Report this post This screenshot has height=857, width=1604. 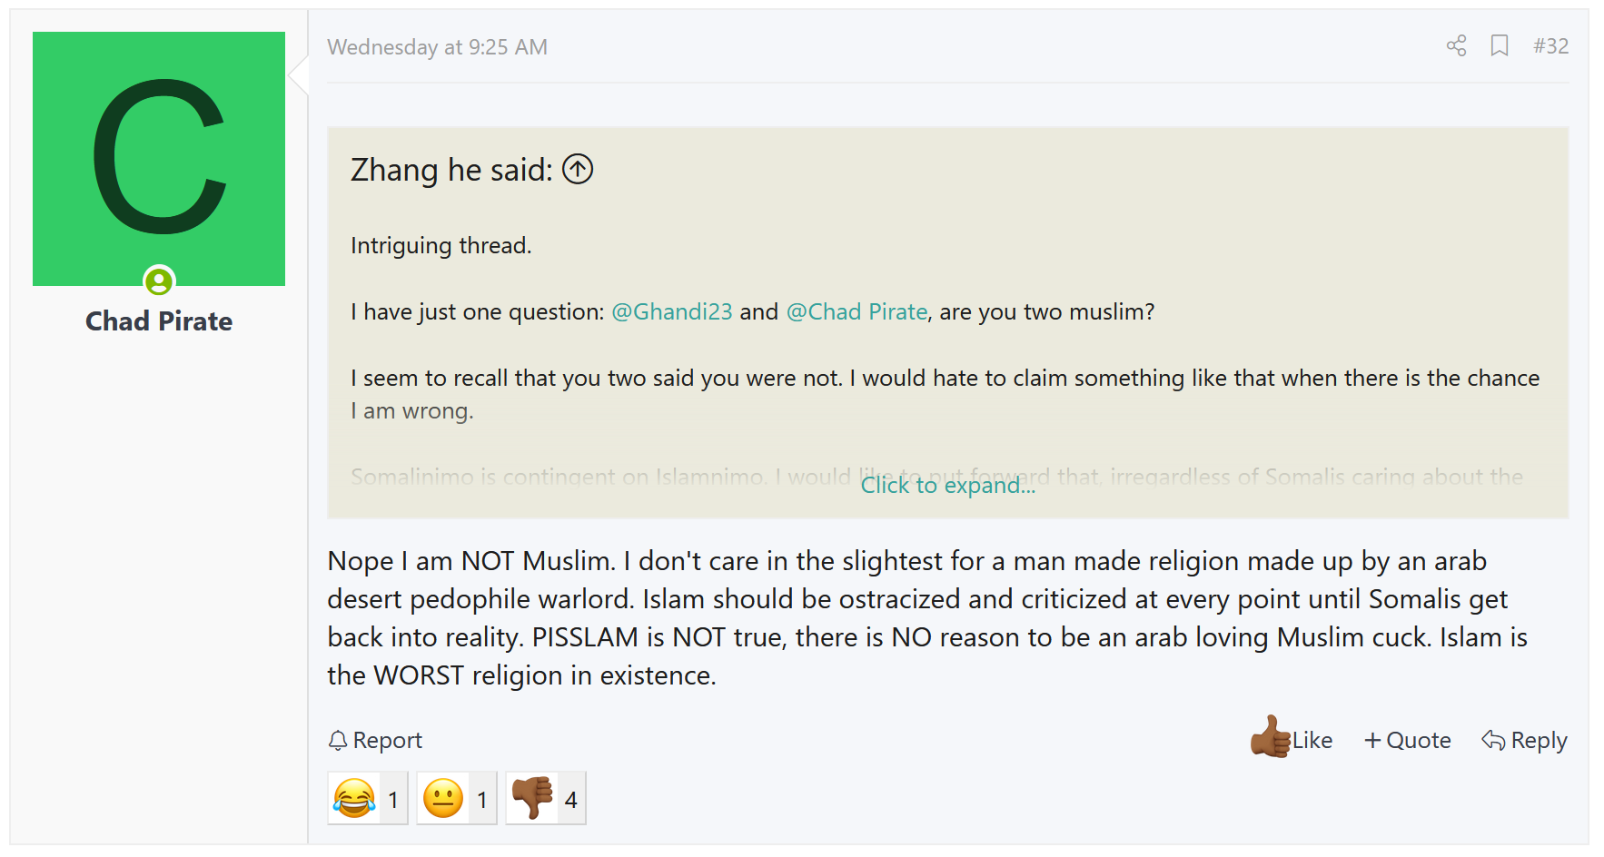pyautogui.click(x=375, y=741)
